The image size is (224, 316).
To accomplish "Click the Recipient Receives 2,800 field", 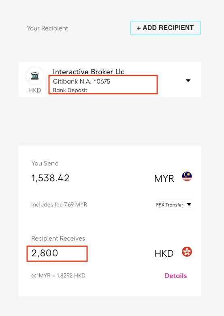I will pos(57,254).
